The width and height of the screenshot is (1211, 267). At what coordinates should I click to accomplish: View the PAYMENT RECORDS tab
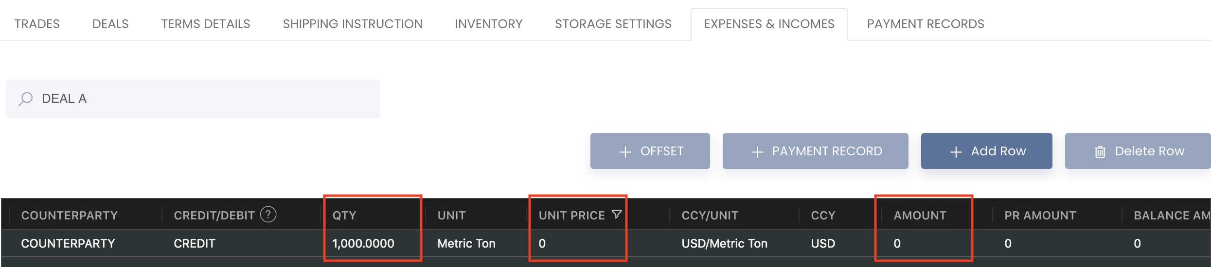926,24
